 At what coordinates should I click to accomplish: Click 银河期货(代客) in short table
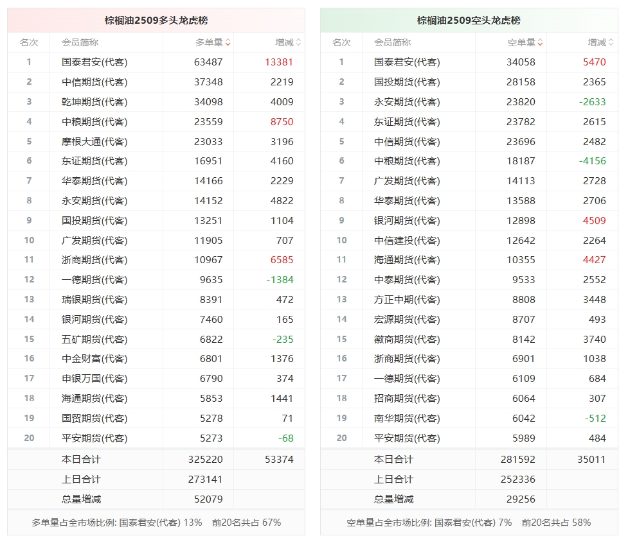coord(407,221)
